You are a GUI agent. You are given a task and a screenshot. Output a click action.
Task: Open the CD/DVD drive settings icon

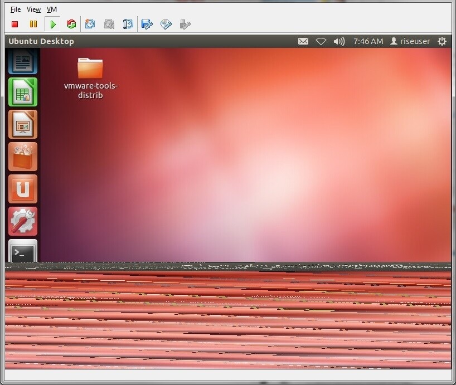click(x=165, y=24)
